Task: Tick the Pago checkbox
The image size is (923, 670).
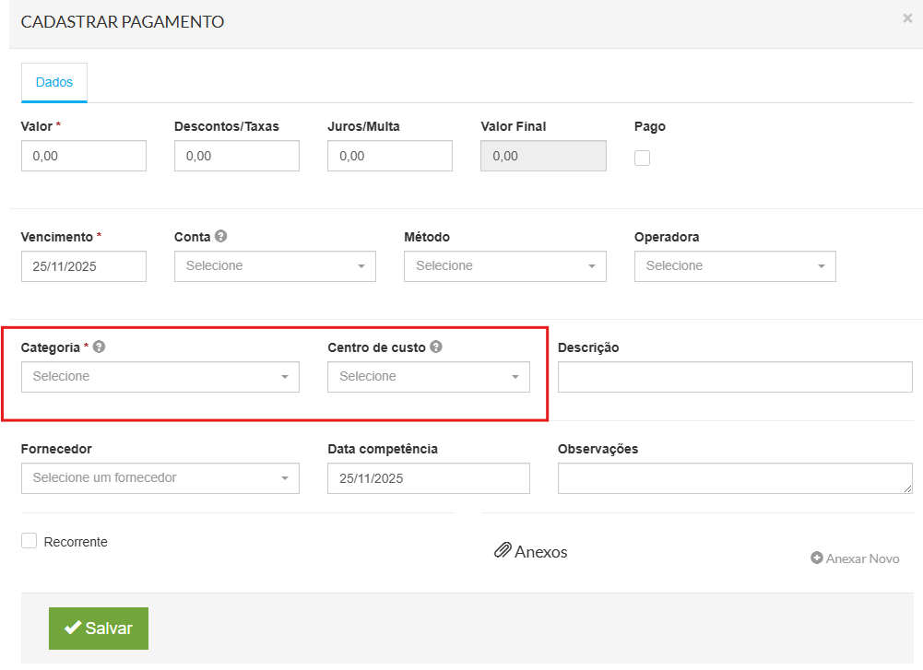Action: point(642,158)
